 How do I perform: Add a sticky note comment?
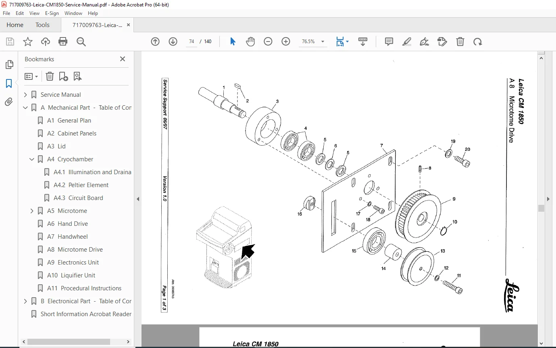(x=389, y=42)
